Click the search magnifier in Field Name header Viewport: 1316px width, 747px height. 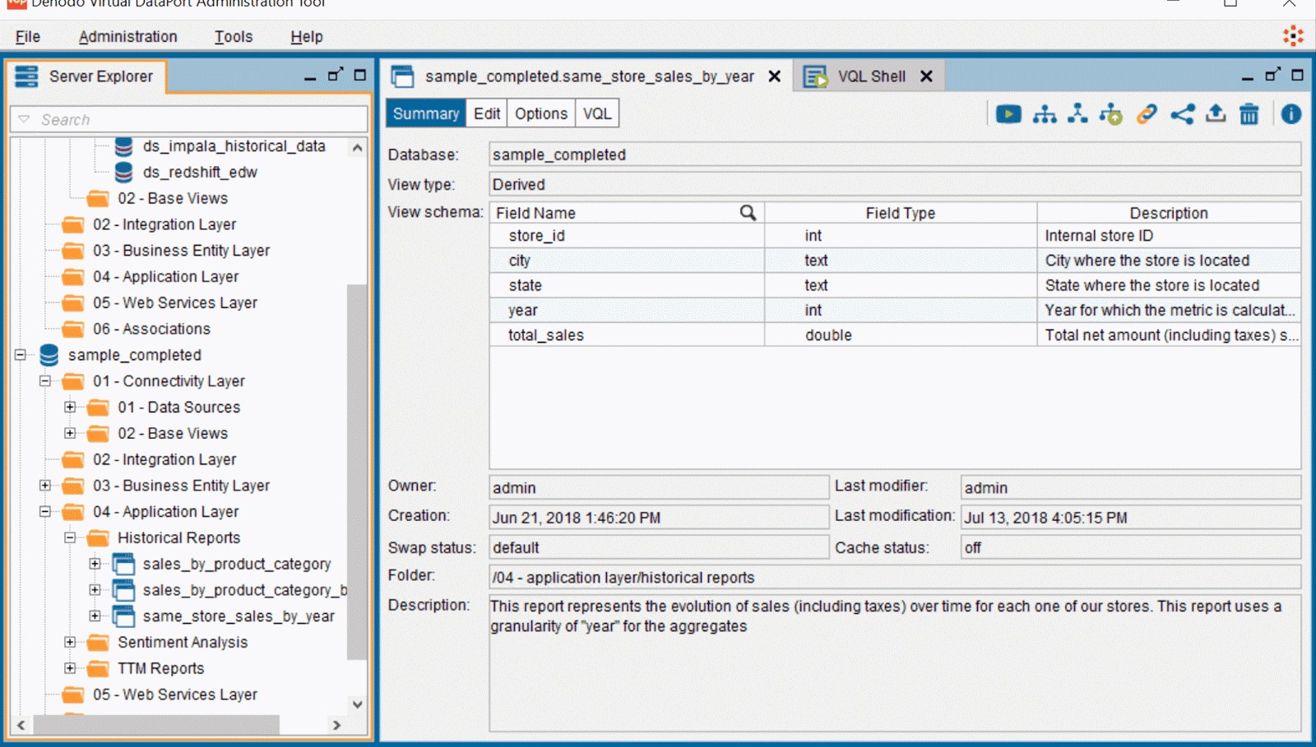point(748,213)
